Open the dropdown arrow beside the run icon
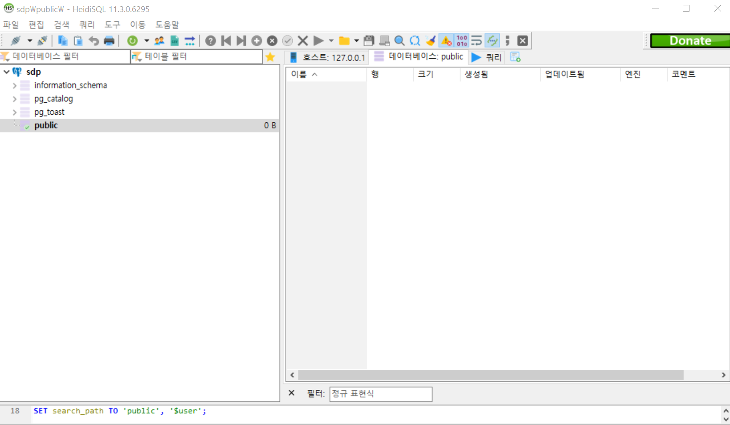730x425 pixels. (331, 41)
